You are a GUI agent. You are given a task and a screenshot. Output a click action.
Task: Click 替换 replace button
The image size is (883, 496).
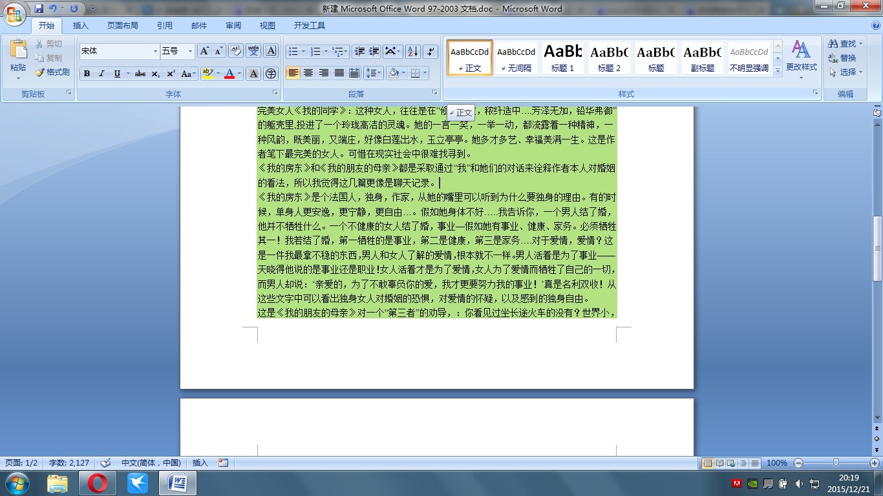tap(843, 58)
